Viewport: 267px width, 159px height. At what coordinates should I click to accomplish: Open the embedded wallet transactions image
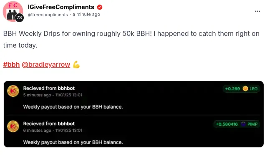[133, 114]
